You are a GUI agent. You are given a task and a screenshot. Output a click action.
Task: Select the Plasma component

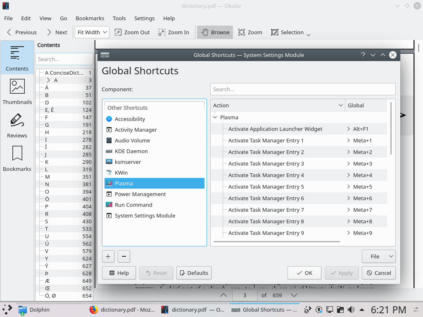pyautogui.click(x=154, y=183)
